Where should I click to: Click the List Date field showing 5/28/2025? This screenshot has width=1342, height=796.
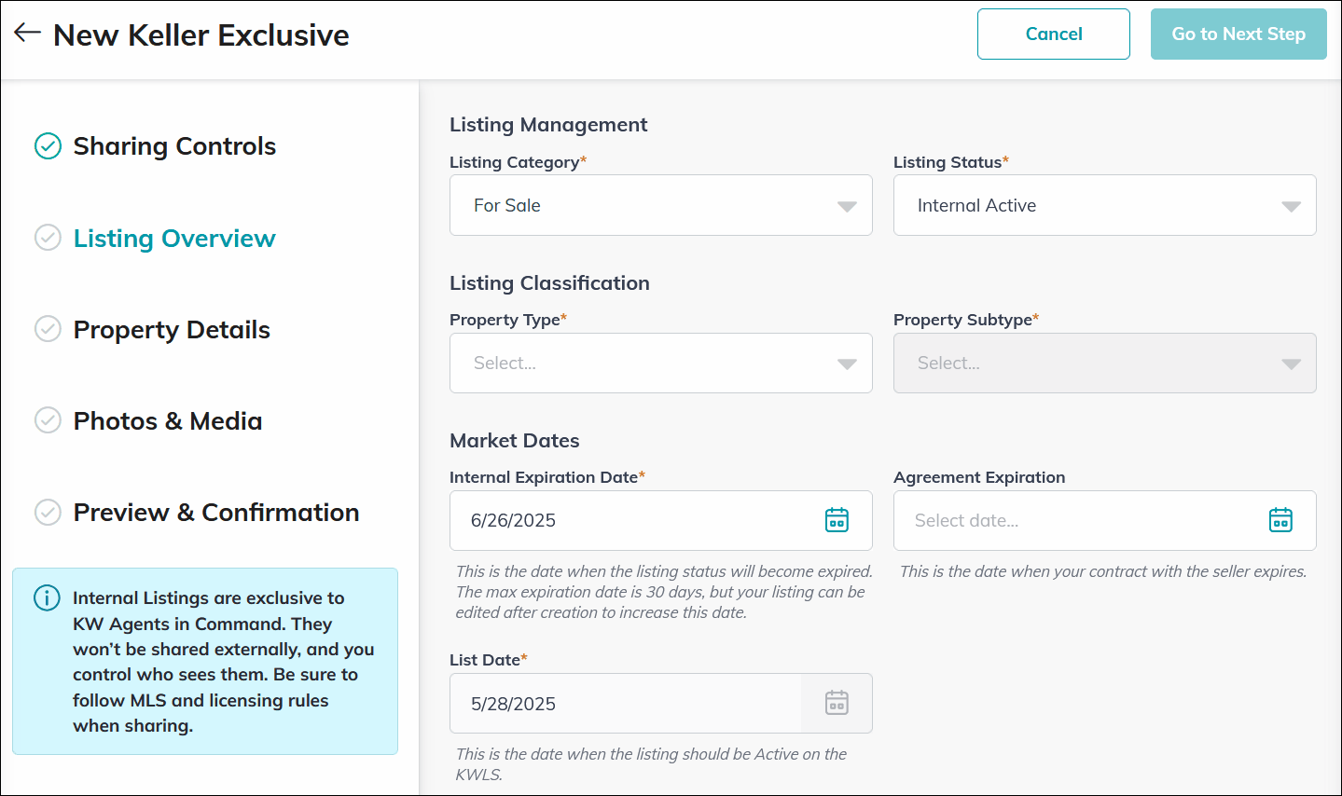tap(661, 703)
